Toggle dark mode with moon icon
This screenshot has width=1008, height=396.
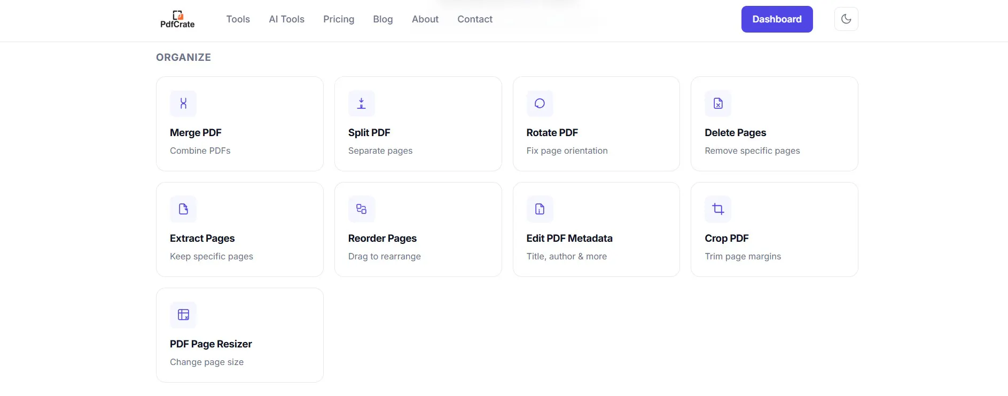coord(846,19)
